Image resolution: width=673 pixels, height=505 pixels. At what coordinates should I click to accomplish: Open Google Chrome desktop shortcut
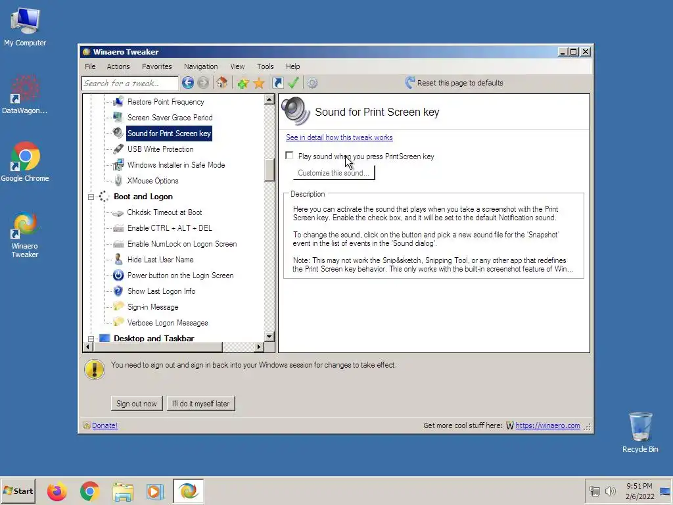coord(24,162)
